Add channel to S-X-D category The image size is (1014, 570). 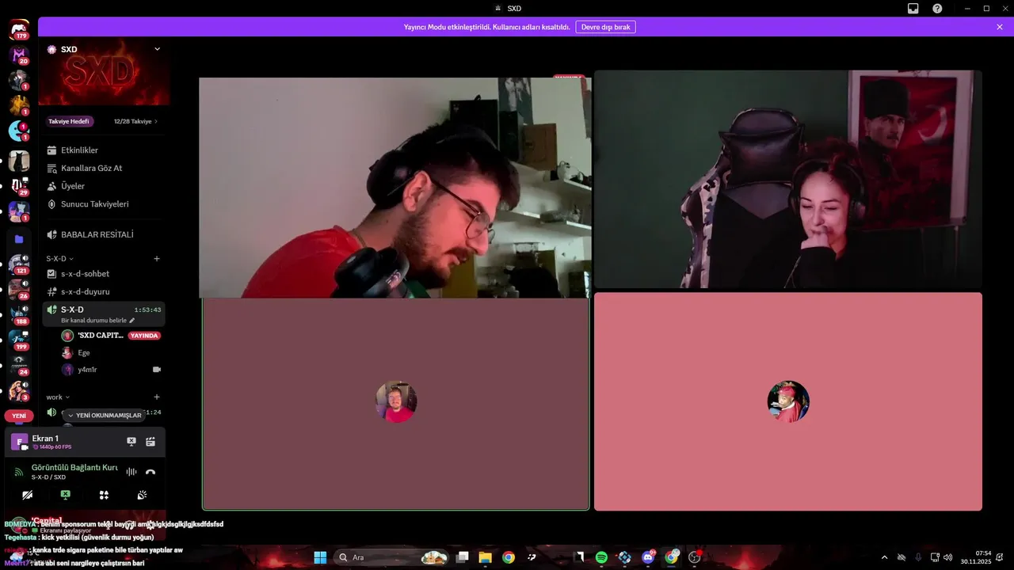pos(157,259)
